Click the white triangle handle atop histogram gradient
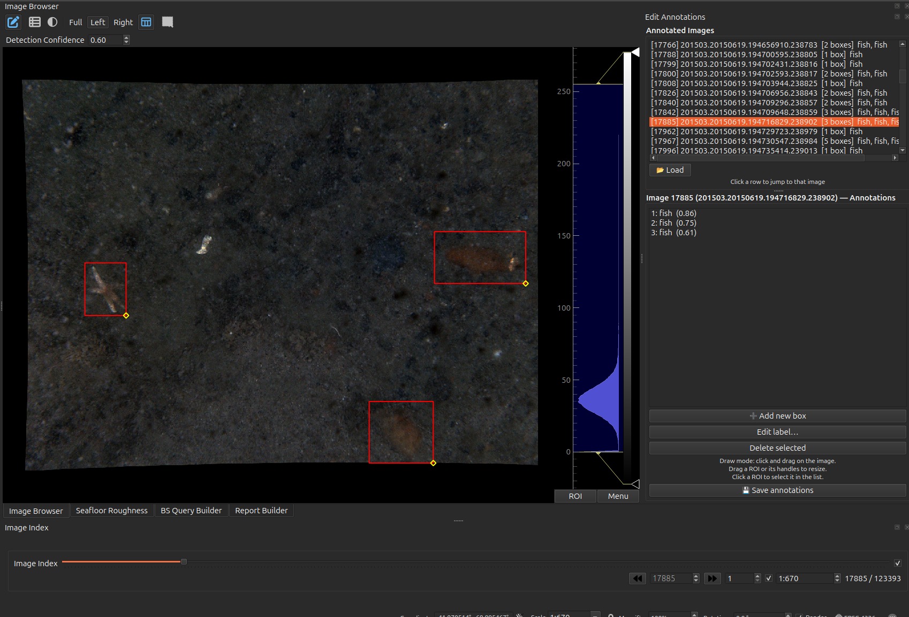The image size is (909, 617). (x=635, y=52)
